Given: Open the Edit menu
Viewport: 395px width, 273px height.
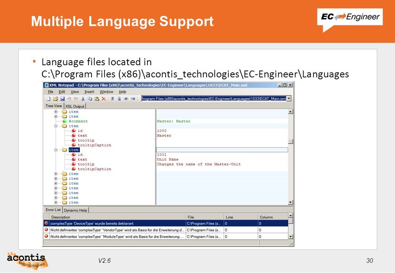Looking at the screenshot, I should pyautogui.click(x=62, y=92).
